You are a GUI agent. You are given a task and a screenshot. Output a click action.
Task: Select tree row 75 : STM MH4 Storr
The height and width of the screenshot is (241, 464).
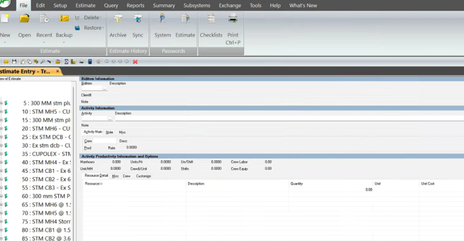(46, 222)
